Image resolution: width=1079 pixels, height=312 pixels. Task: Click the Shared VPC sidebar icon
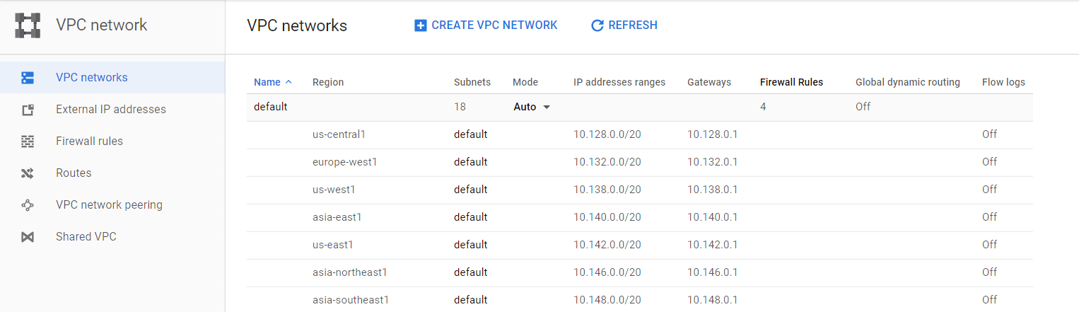coord(28,237)
